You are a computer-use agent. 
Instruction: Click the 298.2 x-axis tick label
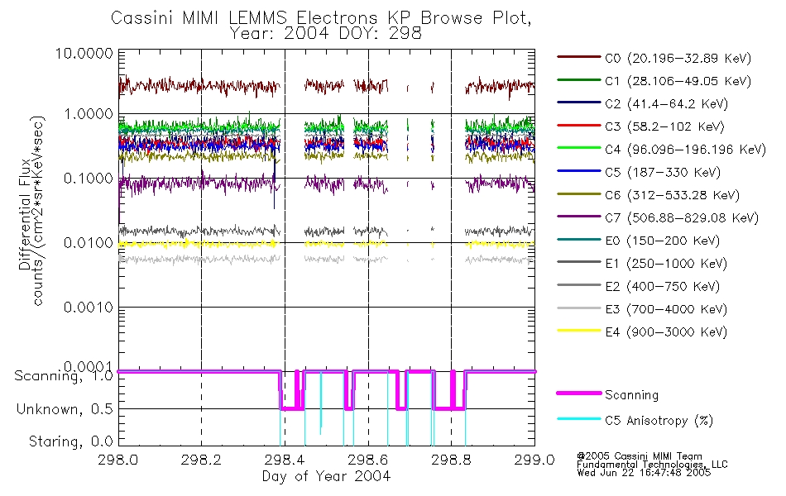pyautogui.click(x=201, y=460)
